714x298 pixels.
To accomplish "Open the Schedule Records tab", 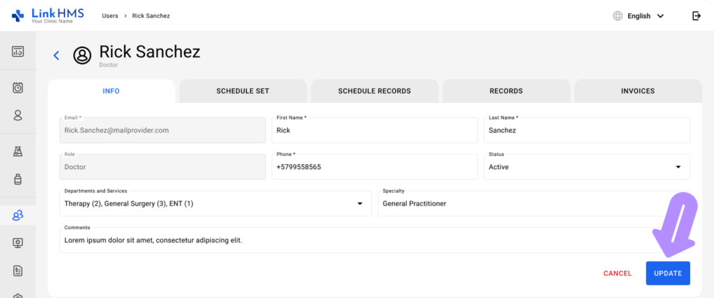I will 374,91.
